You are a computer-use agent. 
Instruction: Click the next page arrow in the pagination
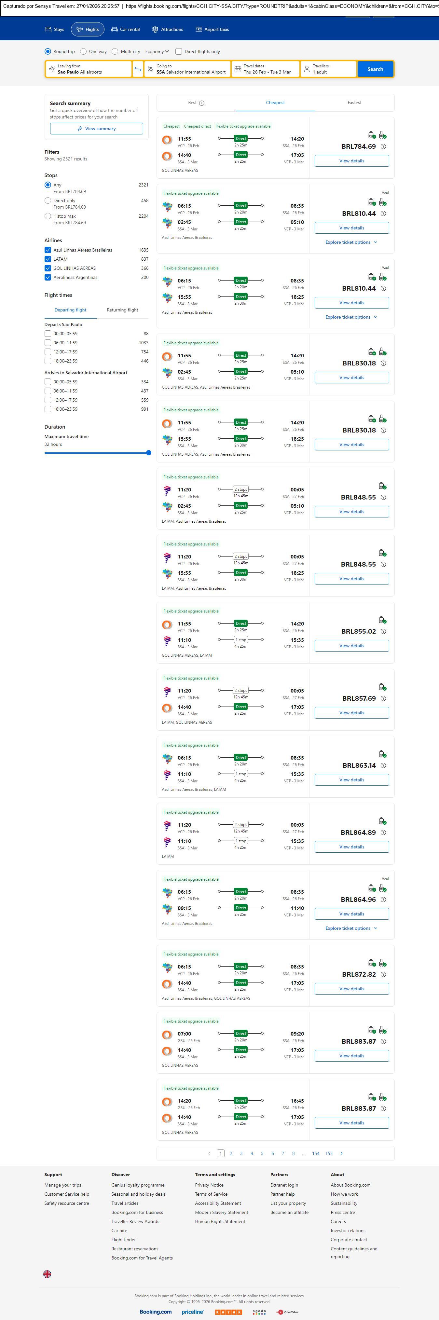click(x=342, y=1153)
